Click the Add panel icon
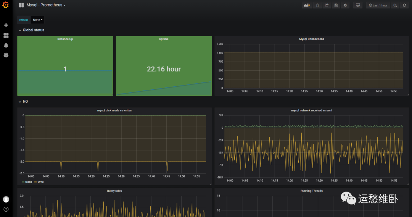Image resolution: width=412 pixels, height=217 pixels. click(x=307, y=5)
